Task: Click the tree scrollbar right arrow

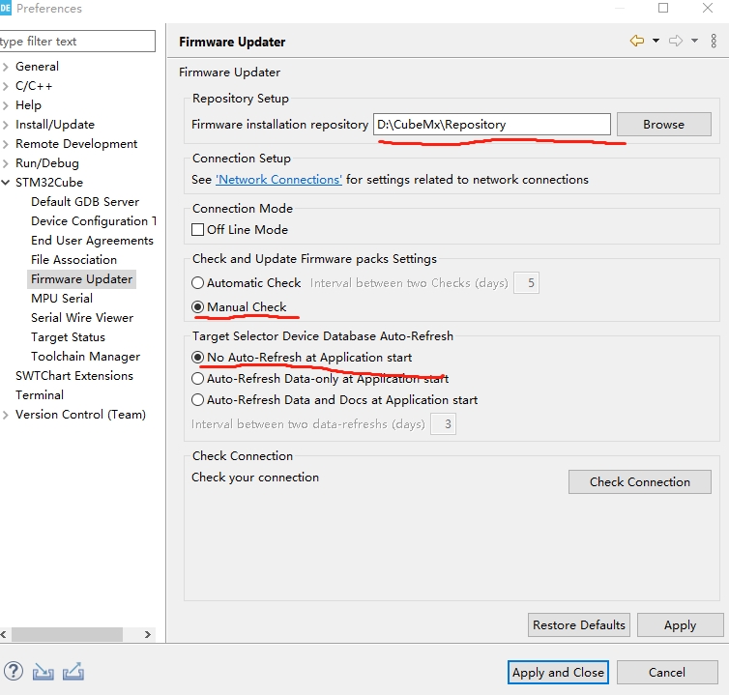Action: click(x=148, y=635)
